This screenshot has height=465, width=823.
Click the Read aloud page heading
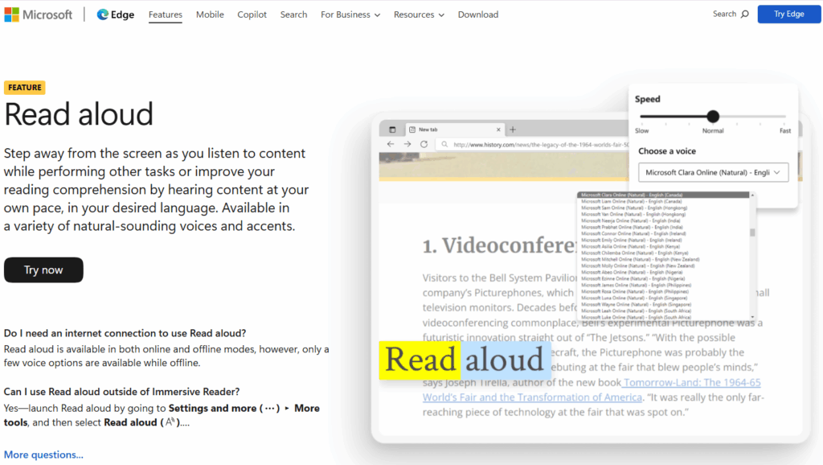79,114
